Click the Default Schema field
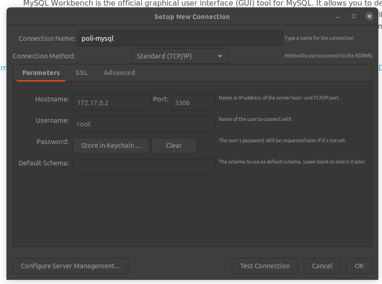The width and height of the screenshot is (382, 284). pos(144,167)
